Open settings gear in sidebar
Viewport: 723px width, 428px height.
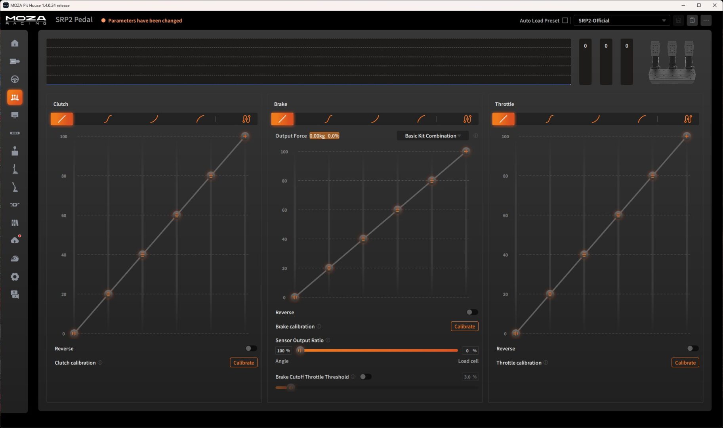(15, 277)
